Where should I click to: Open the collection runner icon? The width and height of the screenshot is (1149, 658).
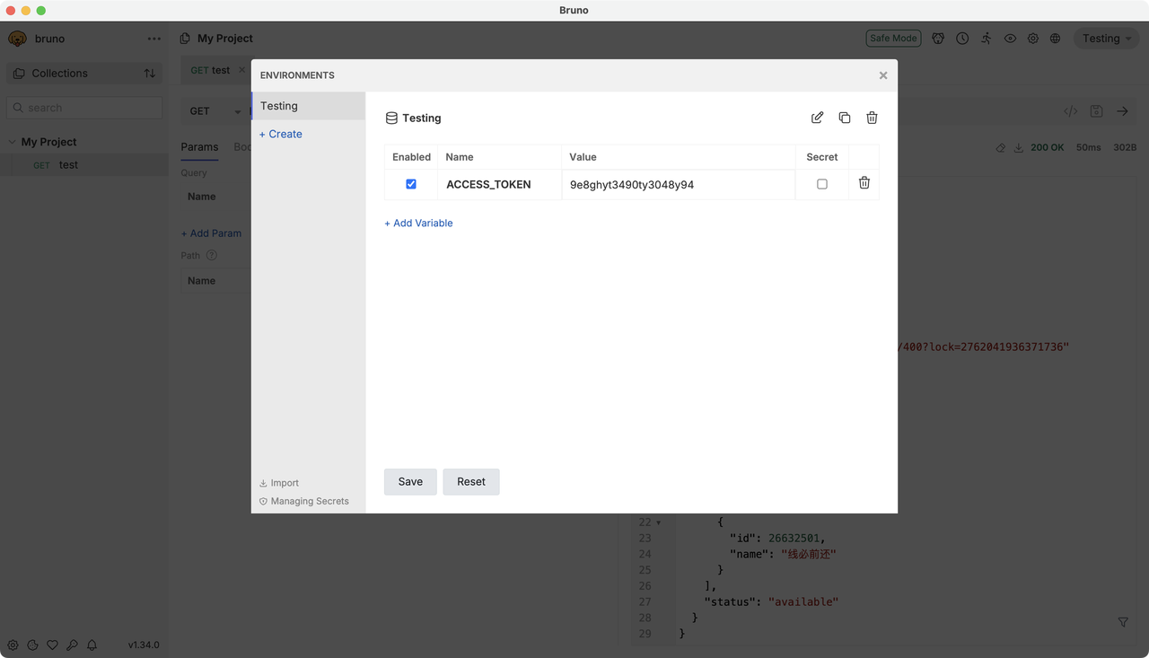[987, 39]
